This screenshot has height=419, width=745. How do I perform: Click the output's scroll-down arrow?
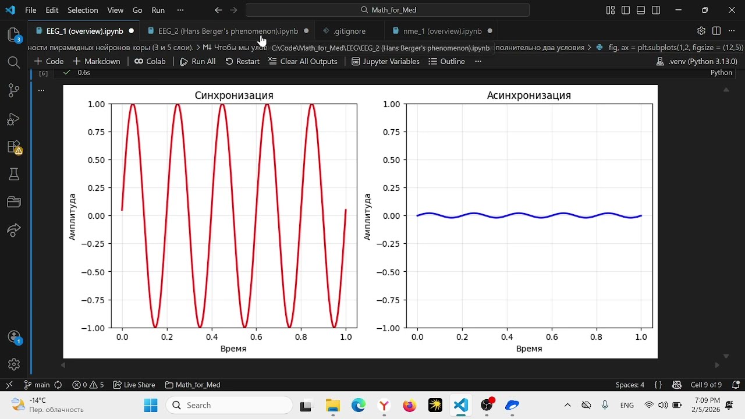[x=726, y=356]
